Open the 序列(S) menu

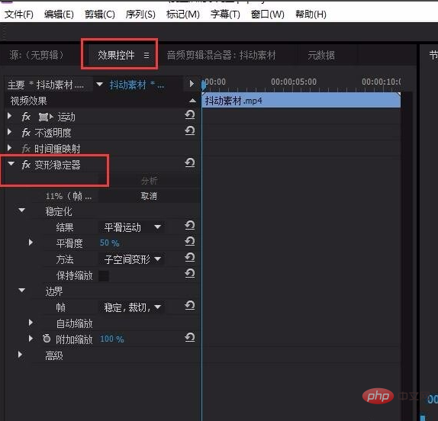(140, 14)
